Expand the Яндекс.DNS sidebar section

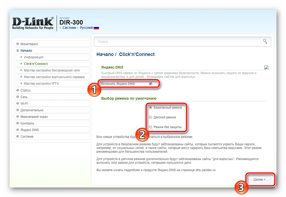coord(52,130)
